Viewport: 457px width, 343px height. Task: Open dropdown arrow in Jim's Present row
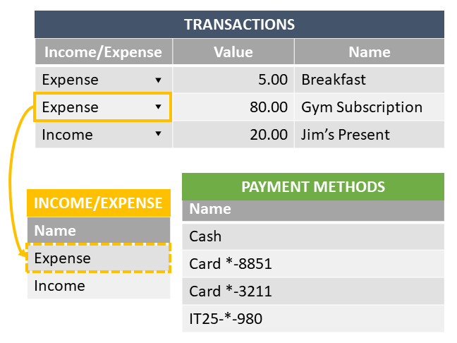point(158,136)
